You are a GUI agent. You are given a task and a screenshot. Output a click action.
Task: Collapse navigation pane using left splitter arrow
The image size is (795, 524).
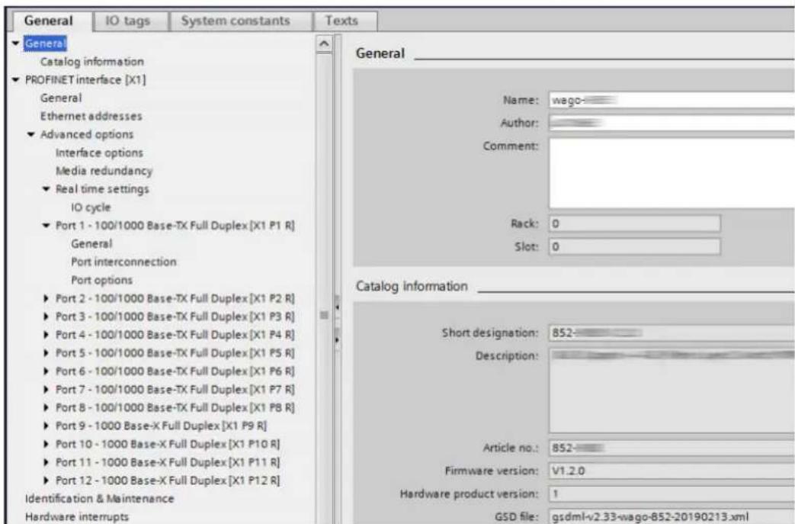click(x=337, y=307)
